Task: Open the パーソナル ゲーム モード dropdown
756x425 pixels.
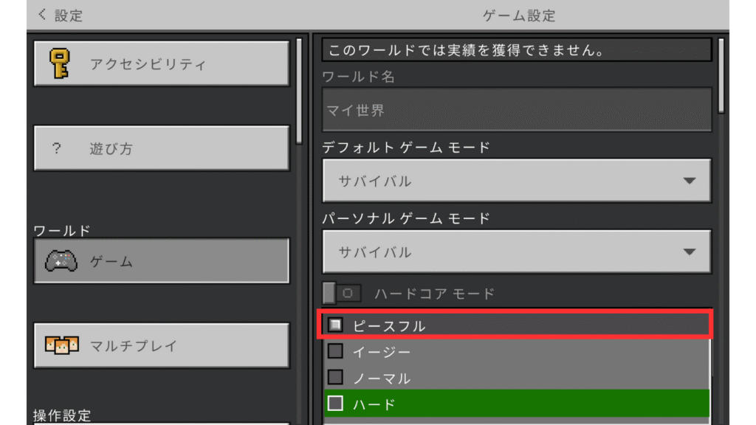Action: (x=516, y=252)
